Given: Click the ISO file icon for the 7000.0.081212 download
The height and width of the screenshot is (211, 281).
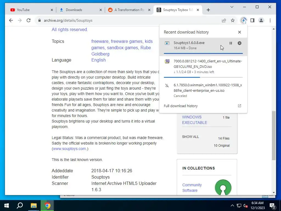Looking at the screenshot, I should (x=167, y=61).
